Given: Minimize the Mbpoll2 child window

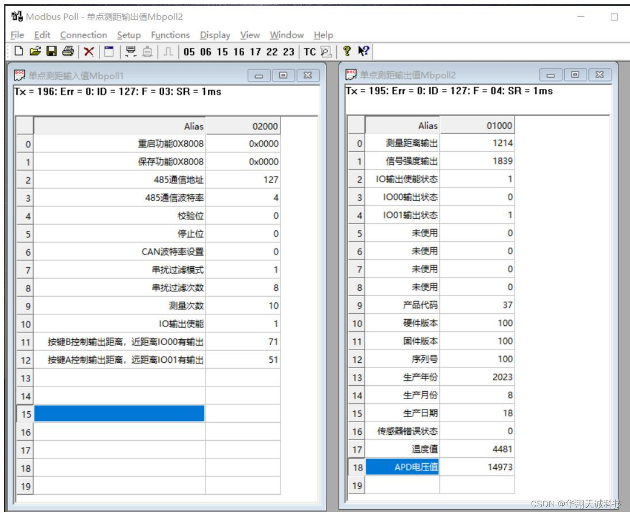Looking at the screenshot, I should tap(551, 75).
